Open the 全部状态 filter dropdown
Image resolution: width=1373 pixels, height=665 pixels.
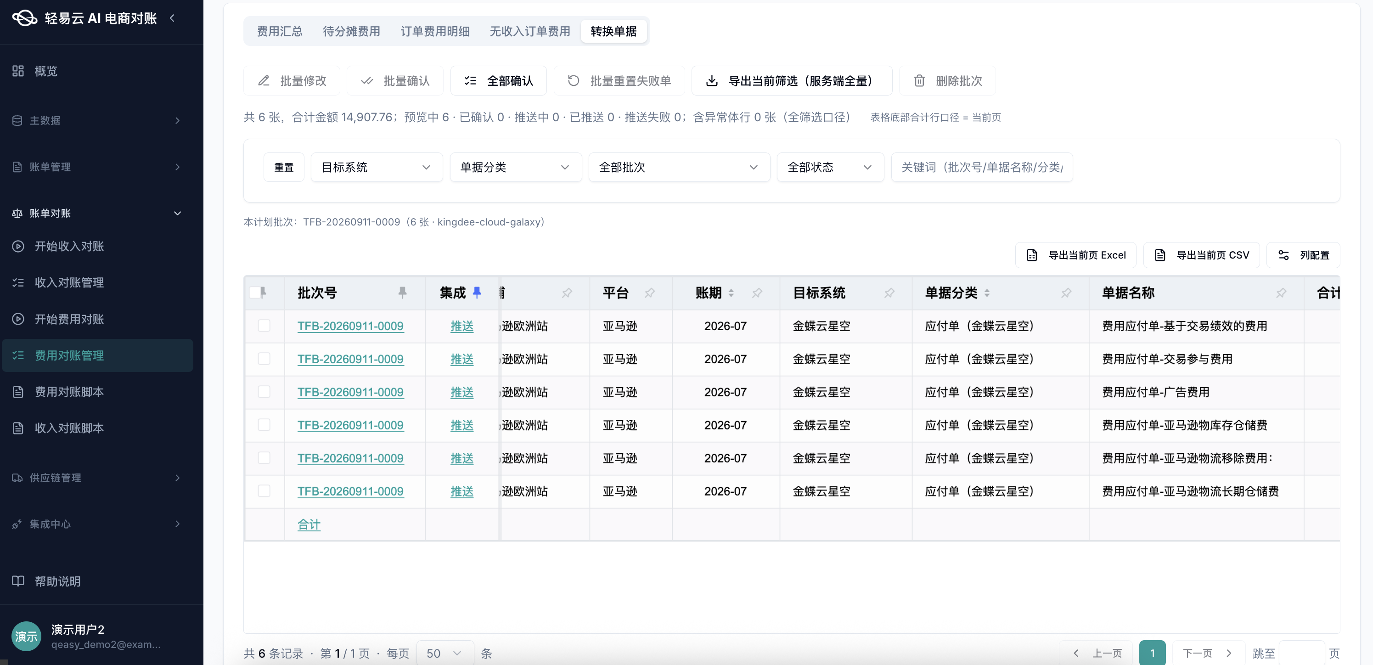click(x=830, y=167)
